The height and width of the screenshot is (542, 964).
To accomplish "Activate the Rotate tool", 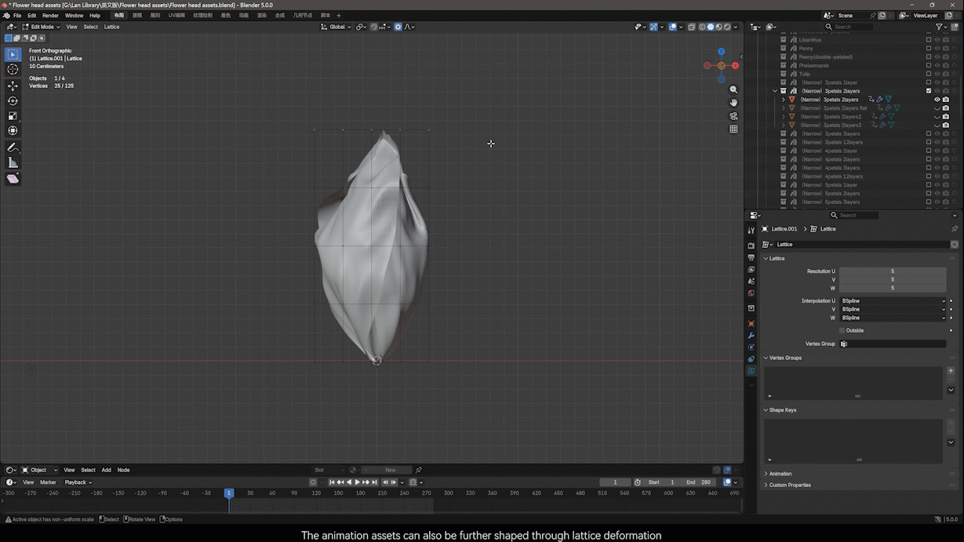I will [x=13, y=101].
